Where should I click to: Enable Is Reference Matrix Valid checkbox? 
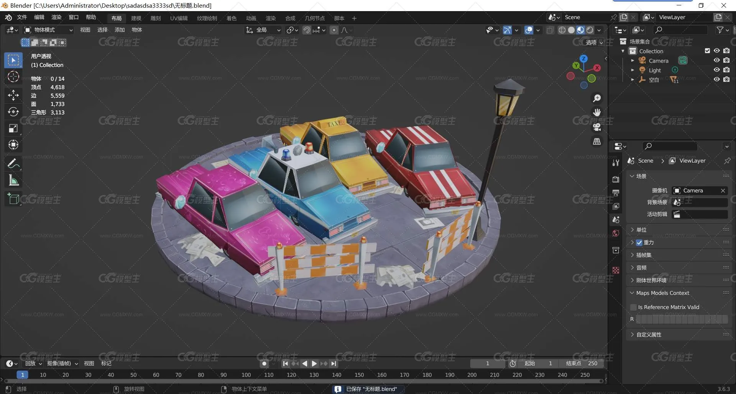click(633, 307)
